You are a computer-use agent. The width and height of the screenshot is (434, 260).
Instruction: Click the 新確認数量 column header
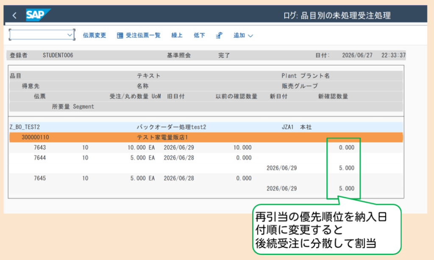(333, 96)
